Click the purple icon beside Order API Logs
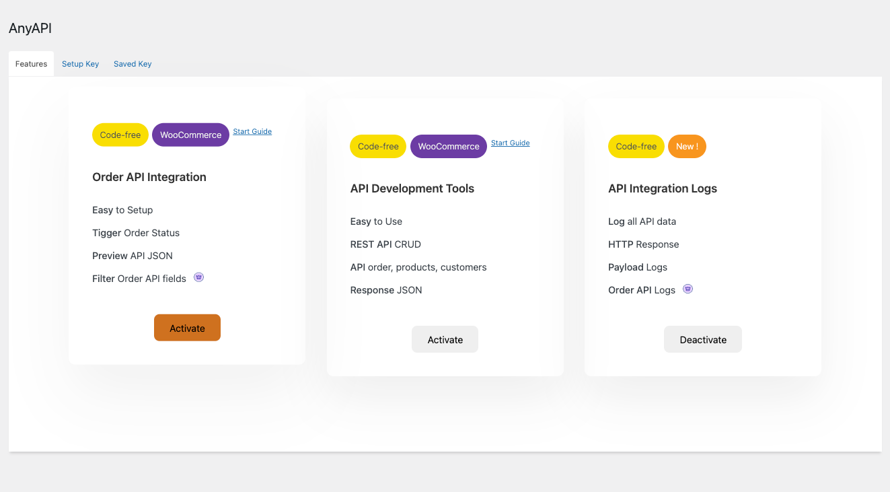The width and height of the screenshot is (890, 492). 688,289
